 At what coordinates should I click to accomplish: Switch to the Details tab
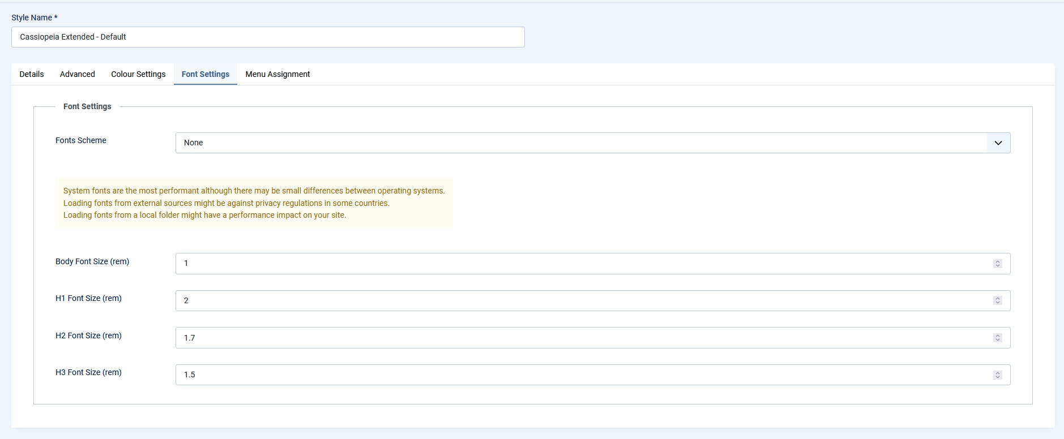(x=32, y=74)
